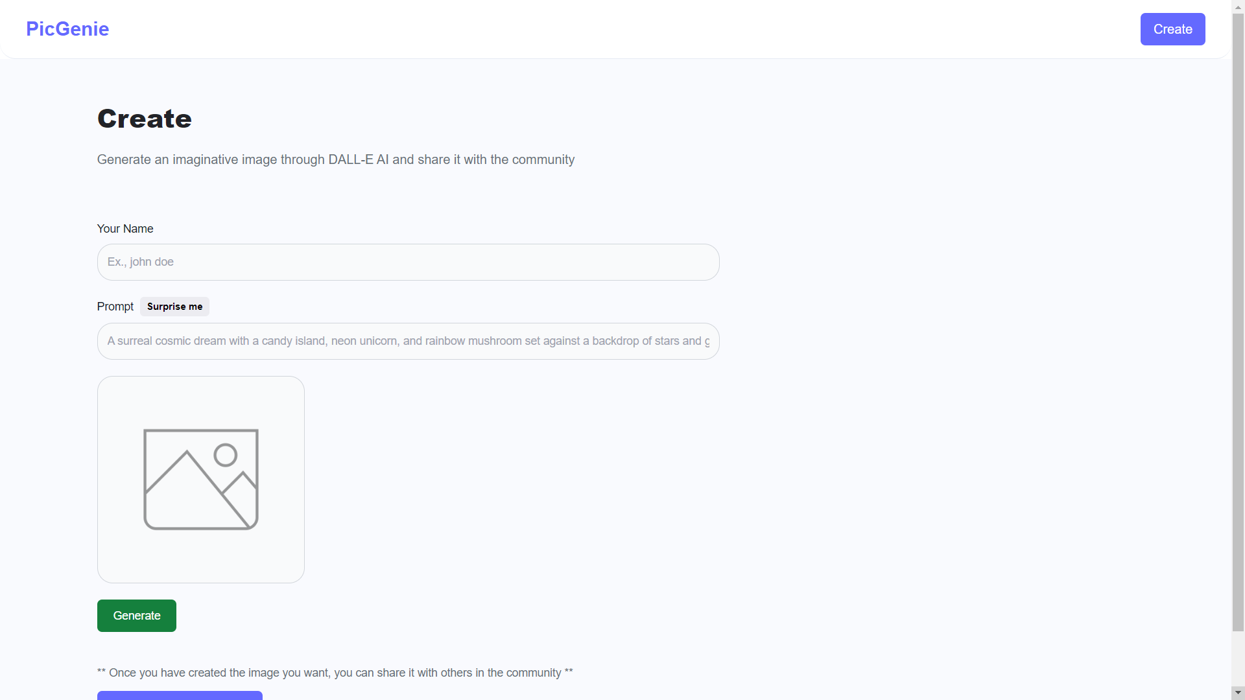Screen dimensions: 1245x700
Task: Click the purple button below the share note
Action: click(x=180, y=695)
